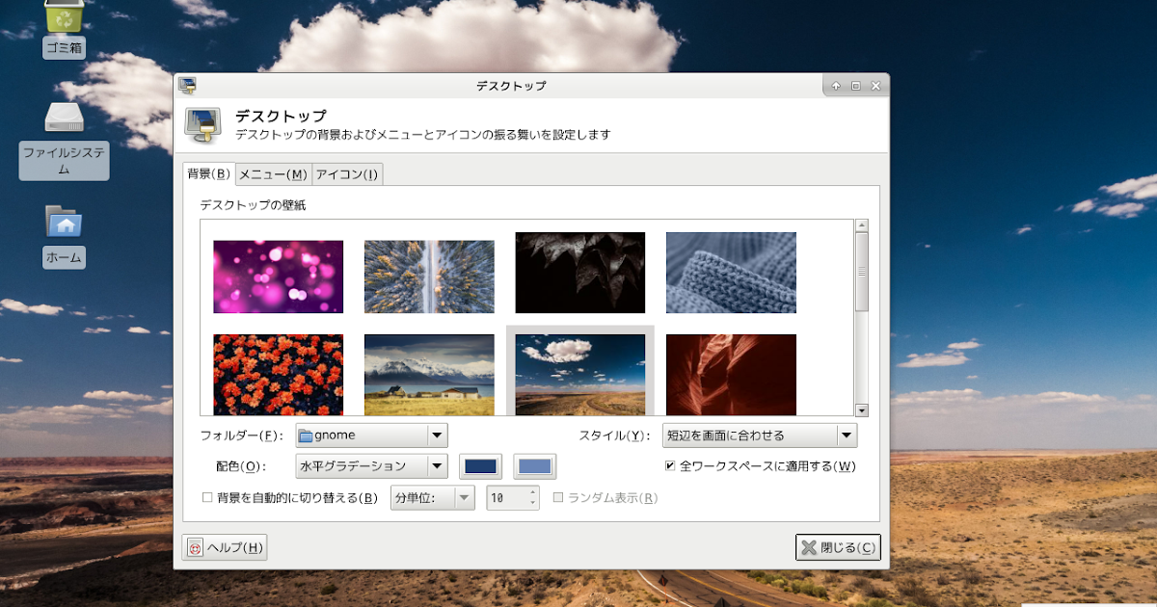The height and width of the screenshot is (607, 1157).
Task: Click the ヘルプ(H) button
Action: [225, 547]
